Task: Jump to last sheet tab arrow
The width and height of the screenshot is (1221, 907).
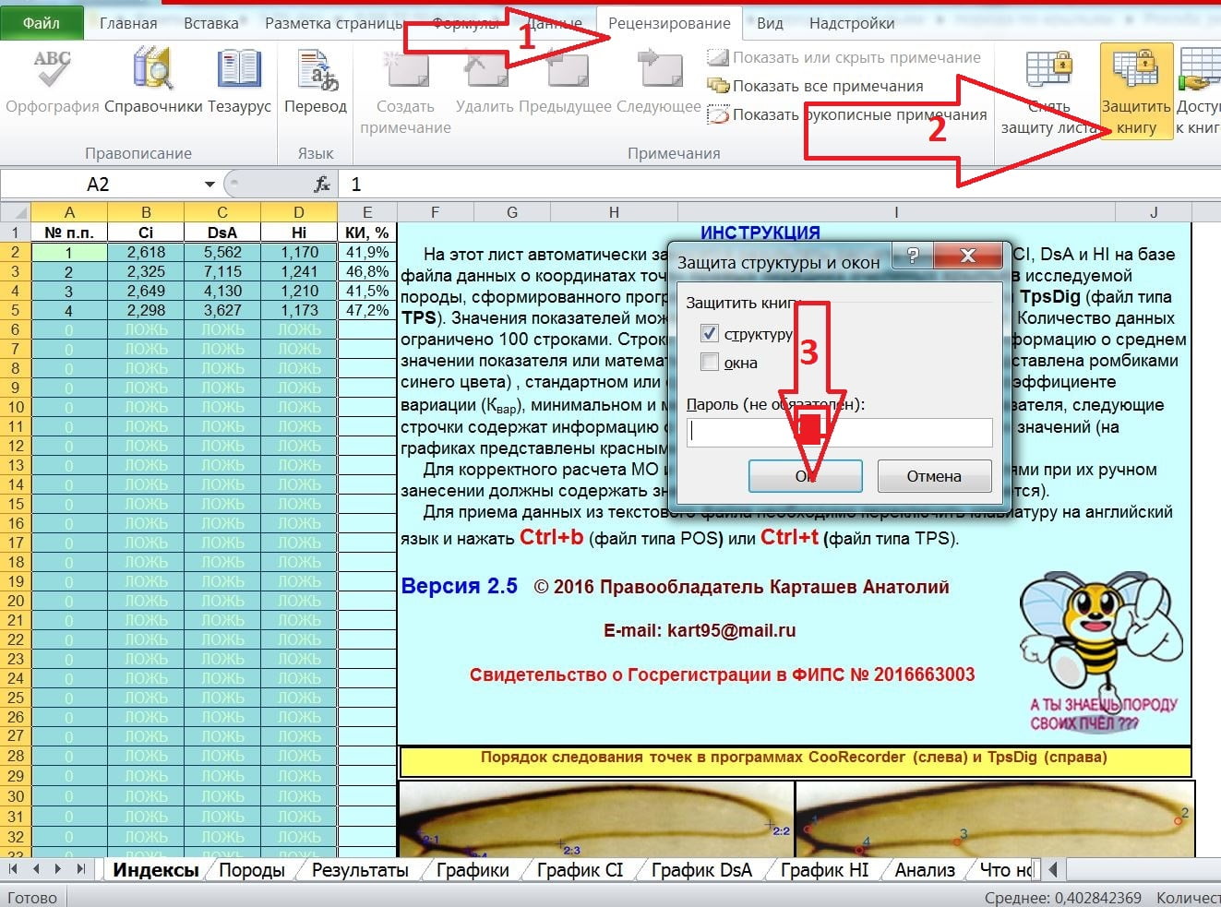Action: (x=80, y=869)
